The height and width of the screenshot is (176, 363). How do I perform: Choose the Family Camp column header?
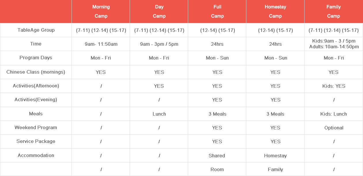pyautogui.click(x=334, y=12)
